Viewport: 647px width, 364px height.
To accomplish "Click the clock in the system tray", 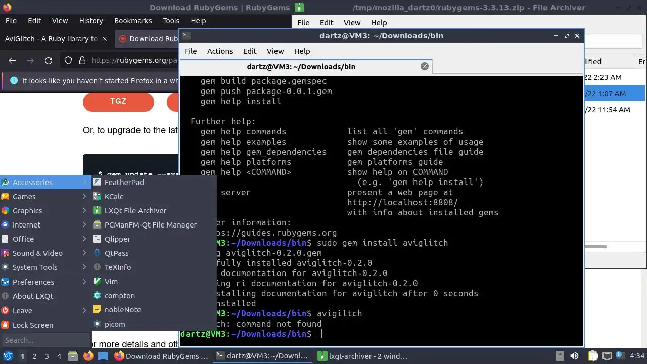I will (x=637, y=356).
